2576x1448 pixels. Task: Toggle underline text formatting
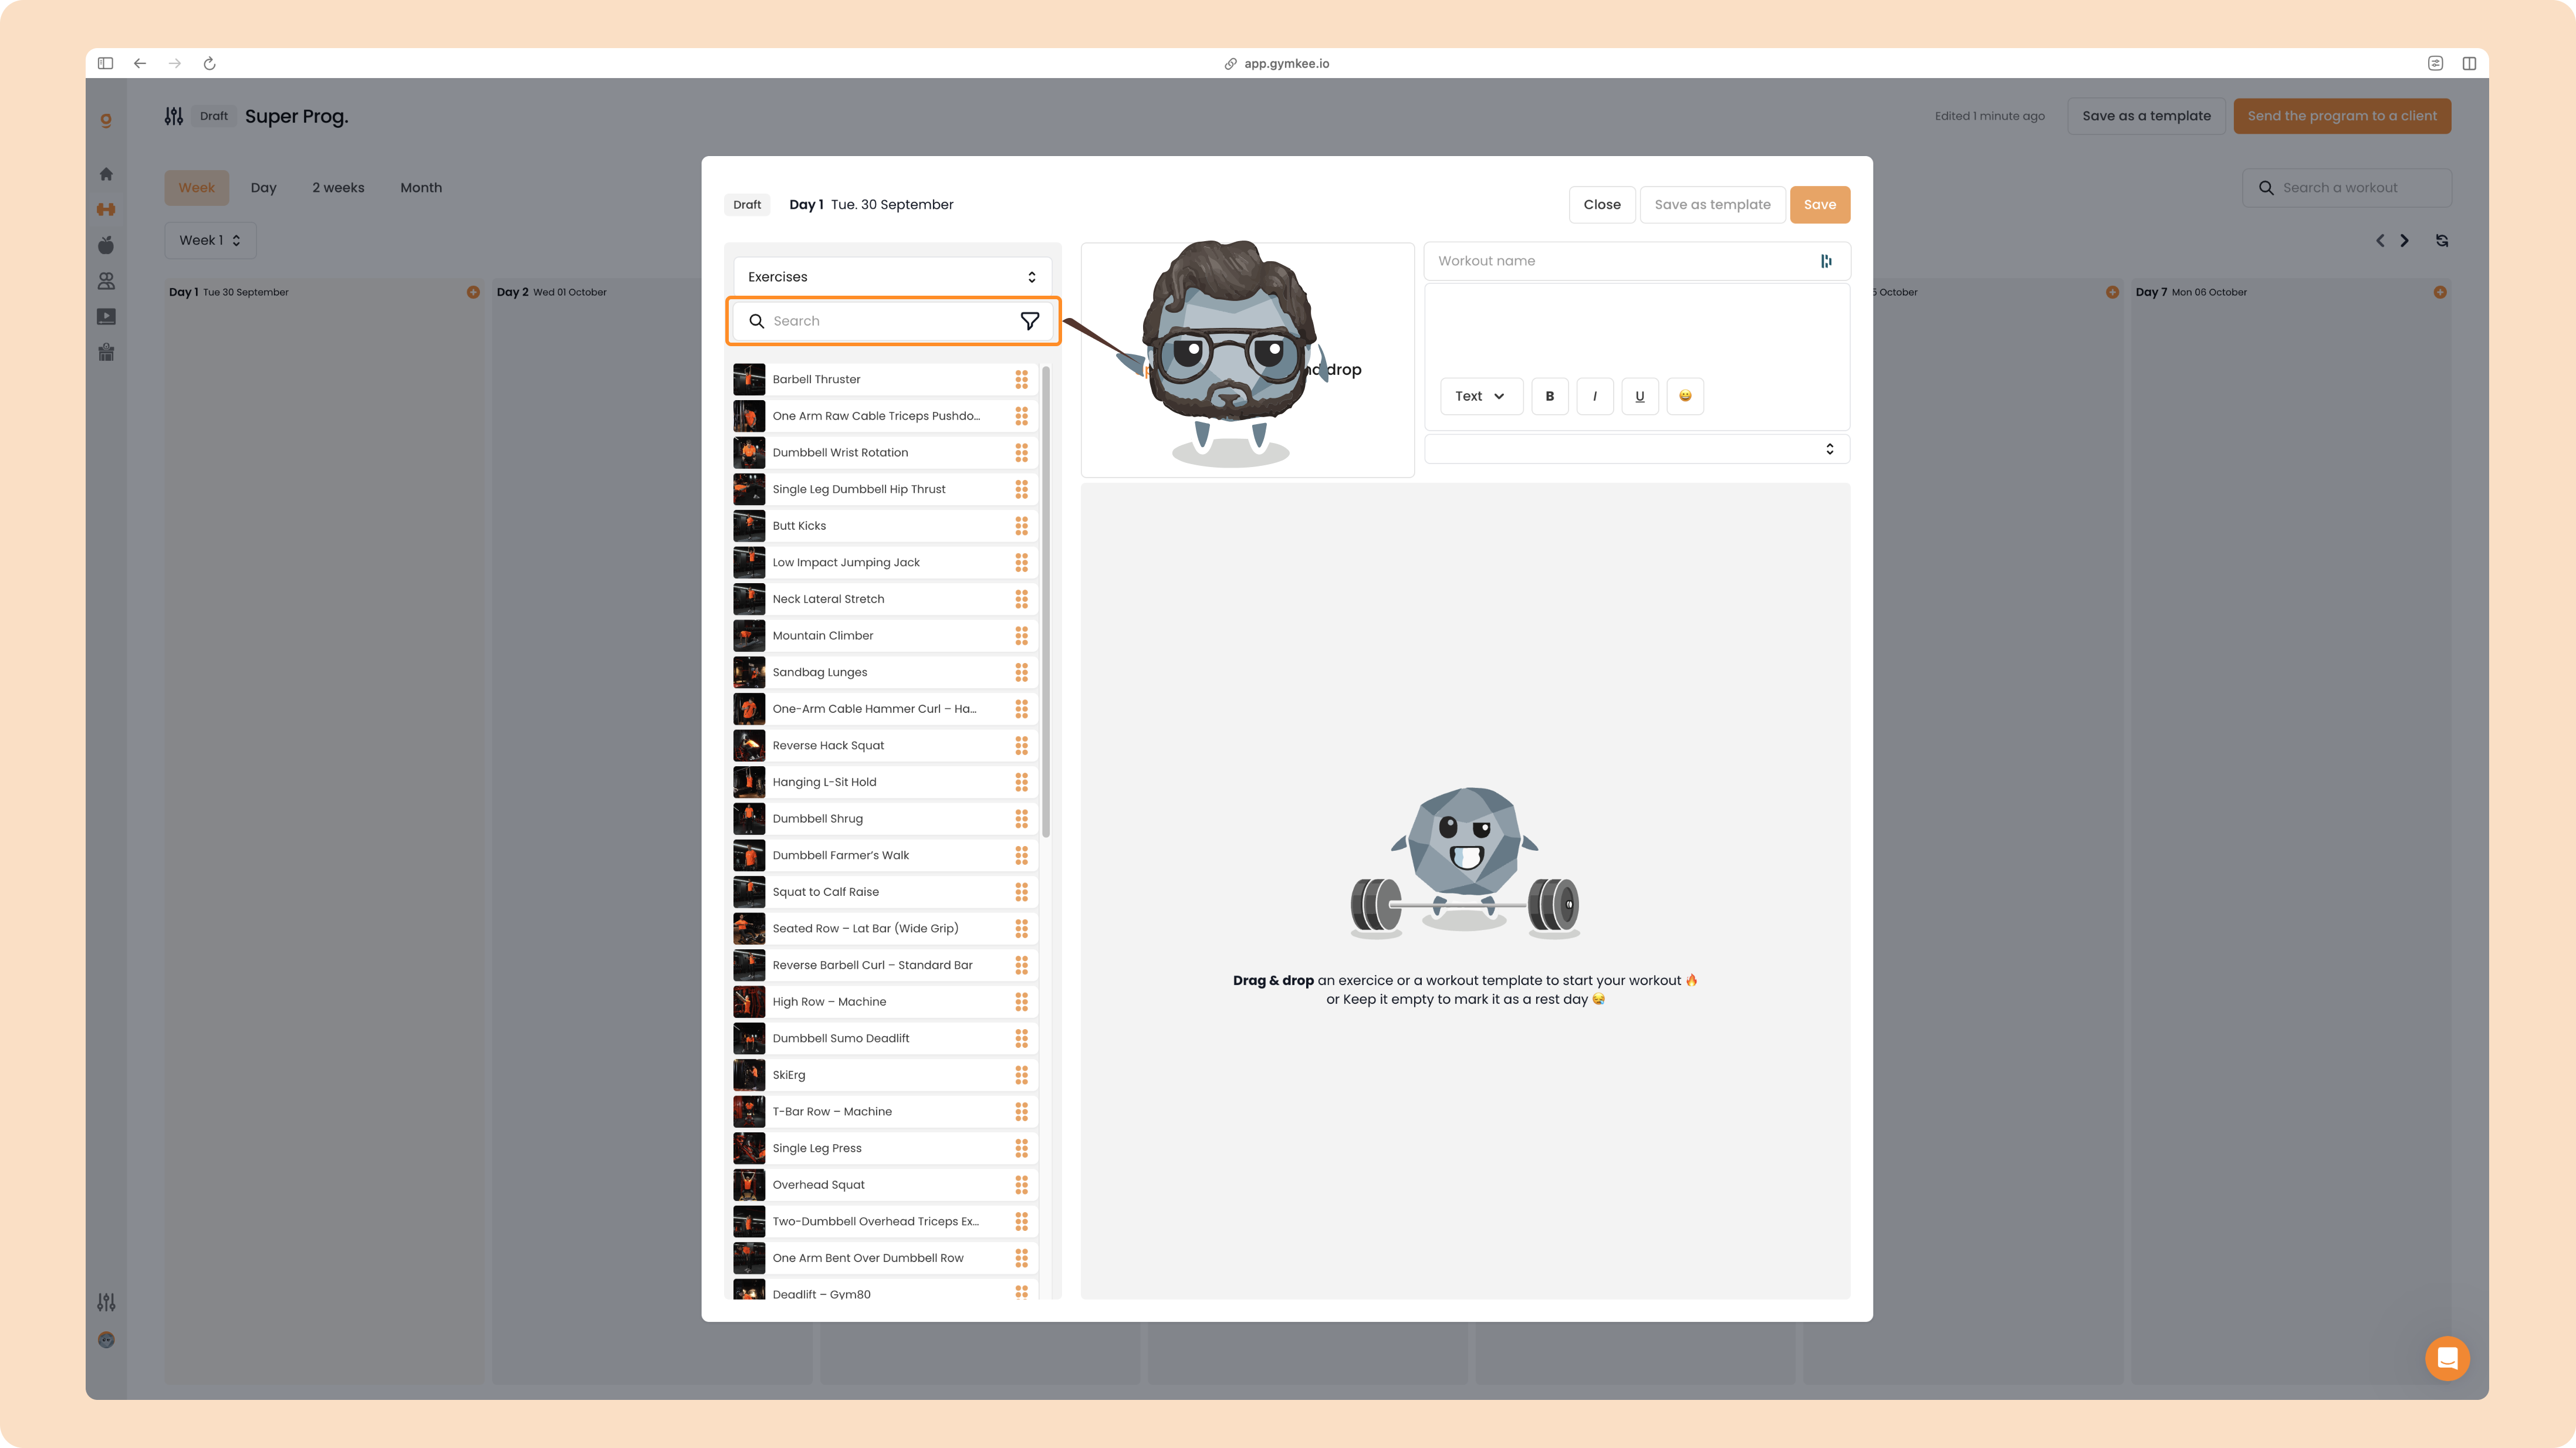pyautogui.click(x=1640, y=396)
